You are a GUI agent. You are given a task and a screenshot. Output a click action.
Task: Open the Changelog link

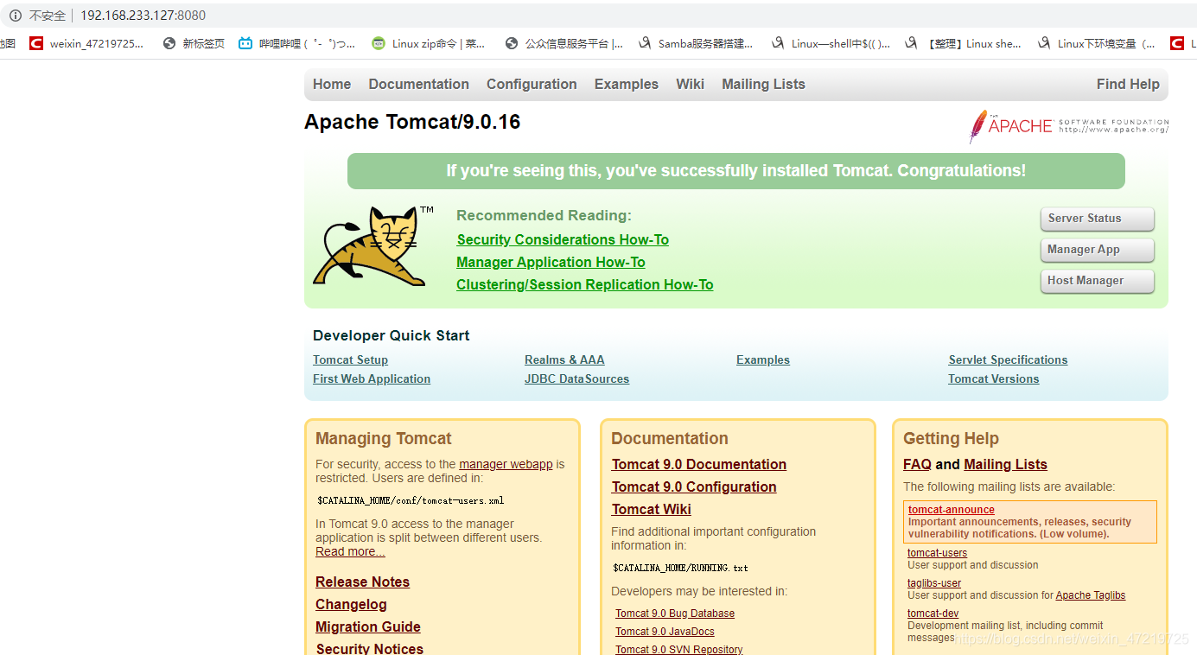(x=351, y=604)
